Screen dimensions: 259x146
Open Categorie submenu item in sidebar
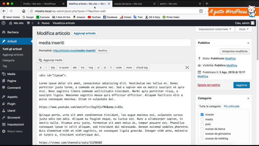click(8, 60)
